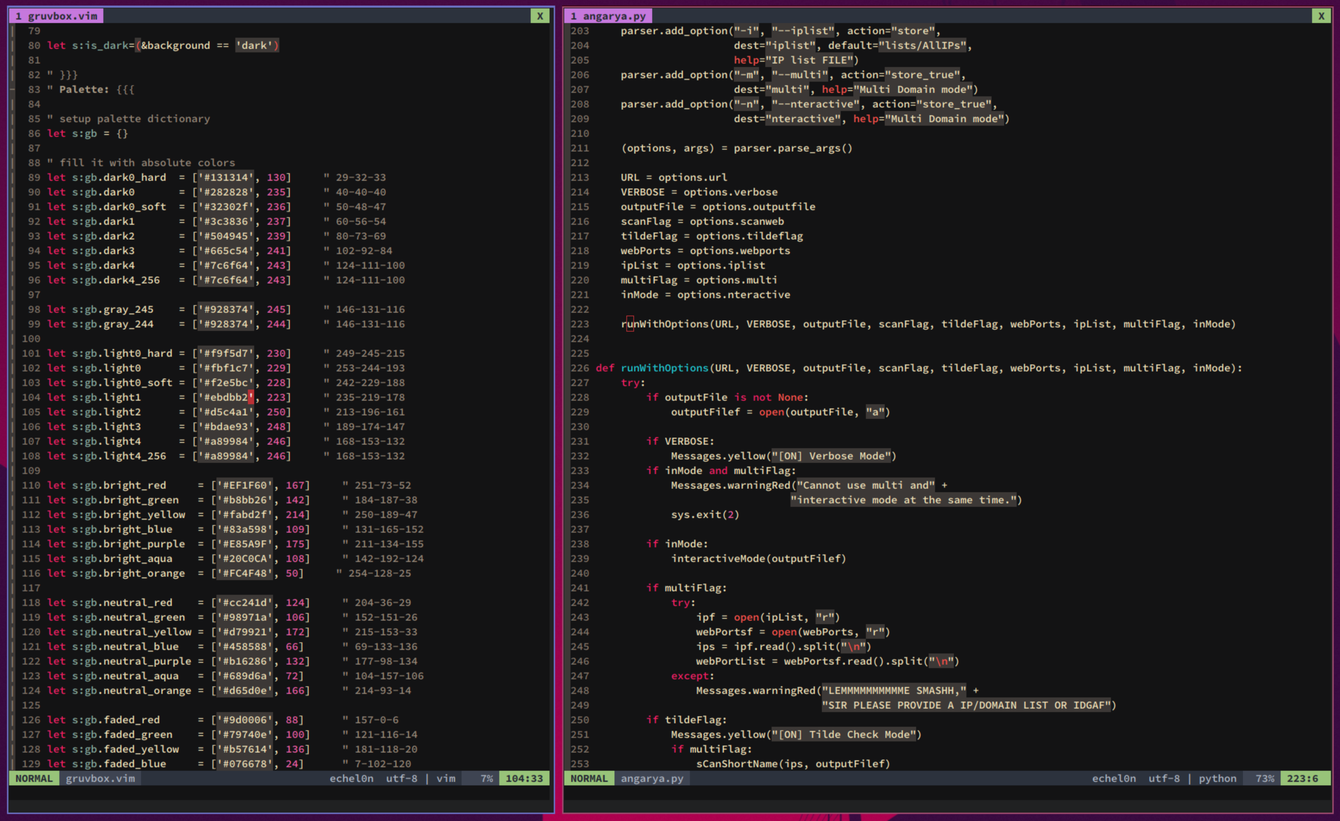1340x821 pixels.
Task: Click the gruvbox.vim filename in statusline
Action: click(100, 778)
